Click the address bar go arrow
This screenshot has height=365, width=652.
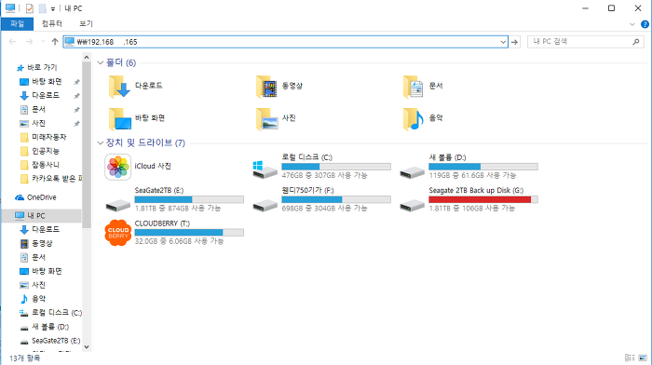click(515, 42)
